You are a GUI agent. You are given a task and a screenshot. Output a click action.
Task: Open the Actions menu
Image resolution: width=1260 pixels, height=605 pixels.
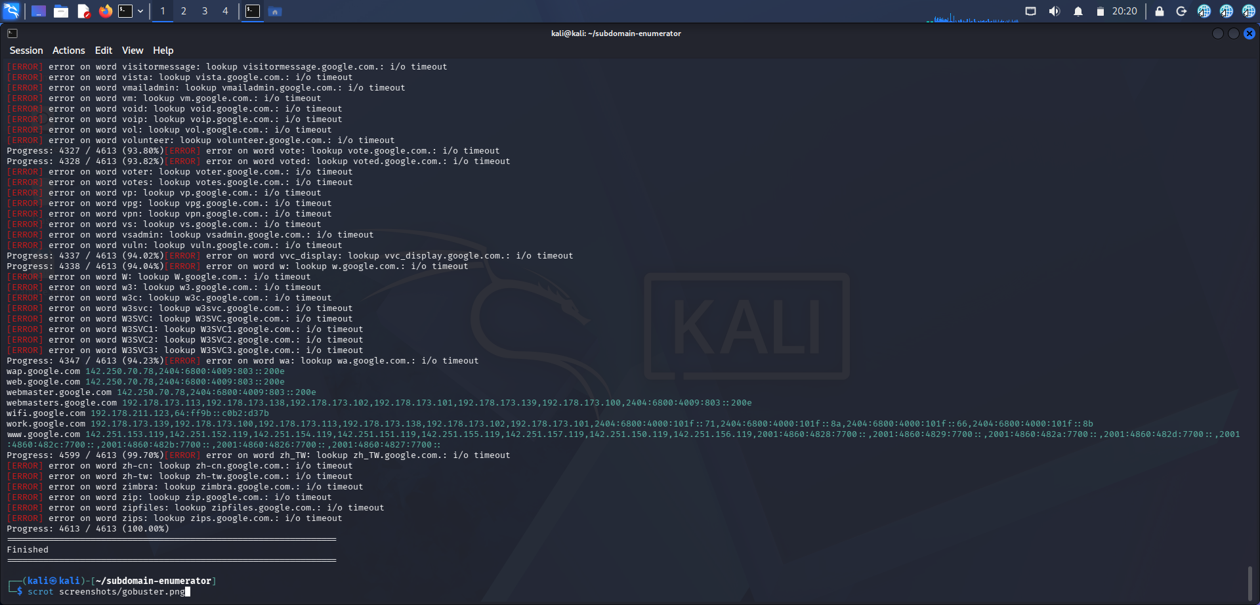pyautogui.click(x=69, y=51)
